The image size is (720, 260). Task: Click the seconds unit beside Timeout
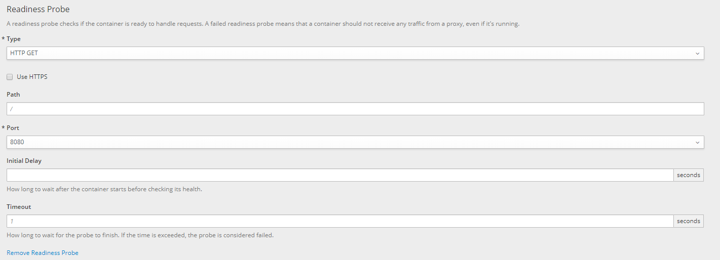coord(688,221)
